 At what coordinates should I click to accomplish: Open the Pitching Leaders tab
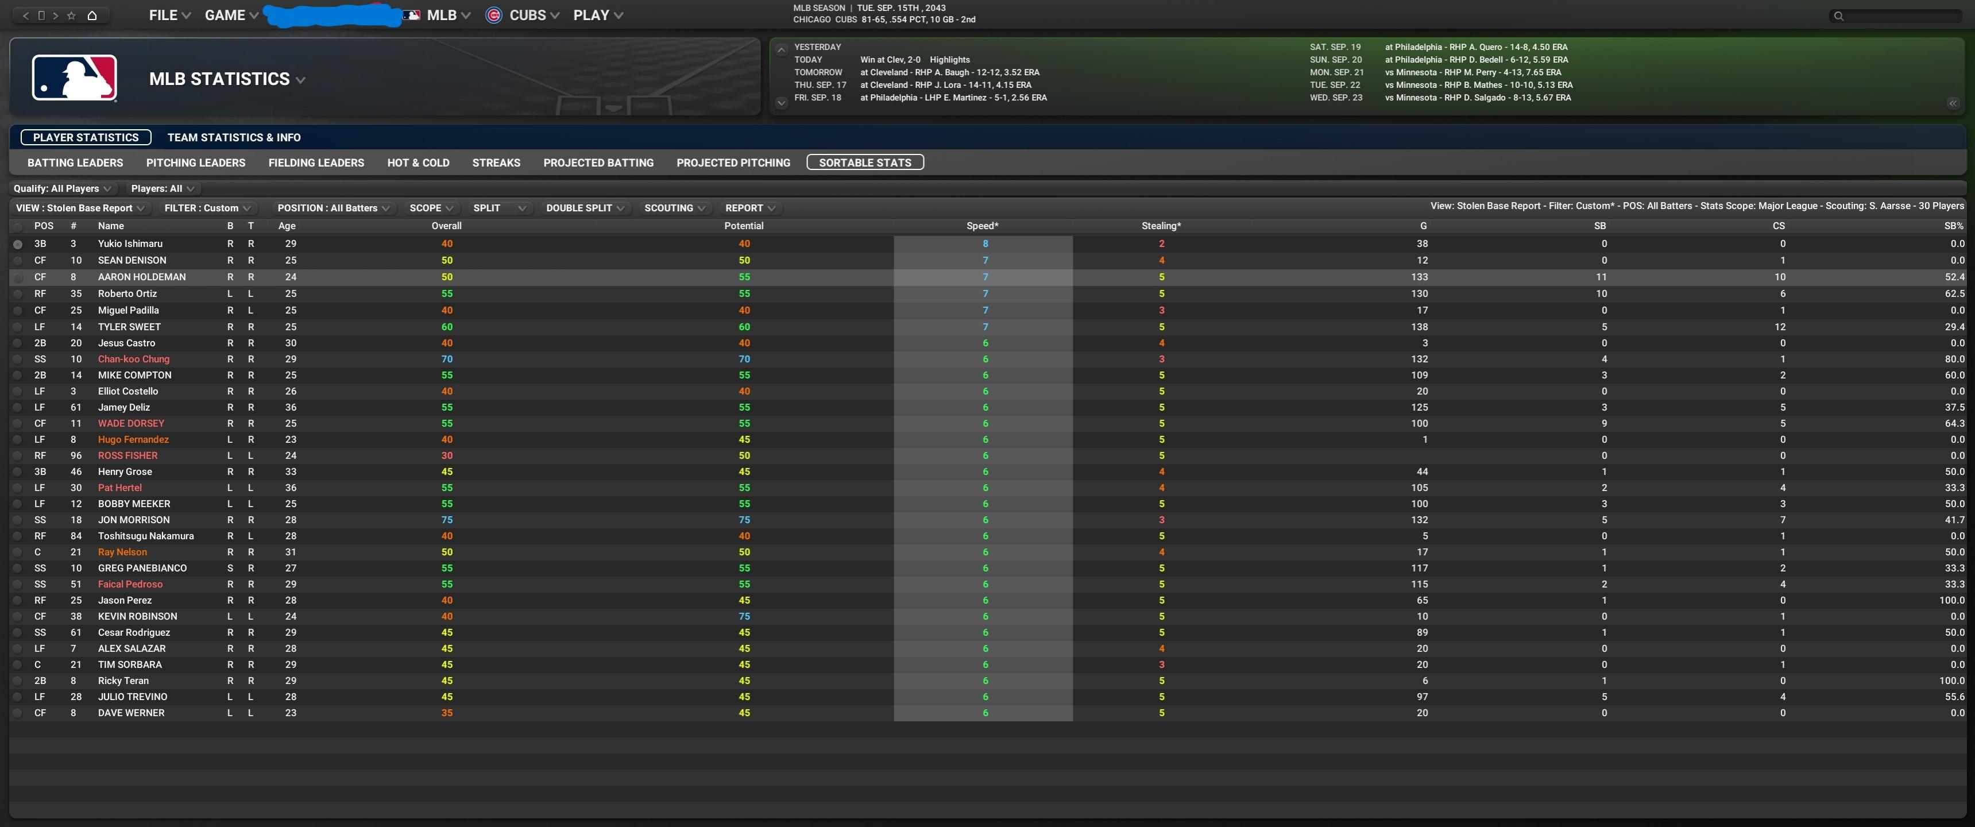coord(195,163)
